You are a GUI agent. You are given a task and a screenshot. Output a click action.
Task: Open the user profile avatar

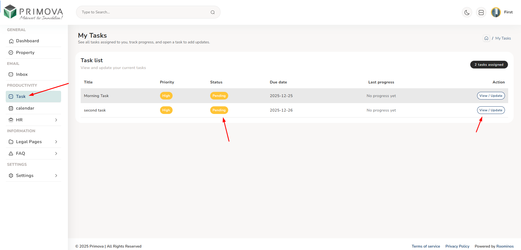[x=496, y=12]
